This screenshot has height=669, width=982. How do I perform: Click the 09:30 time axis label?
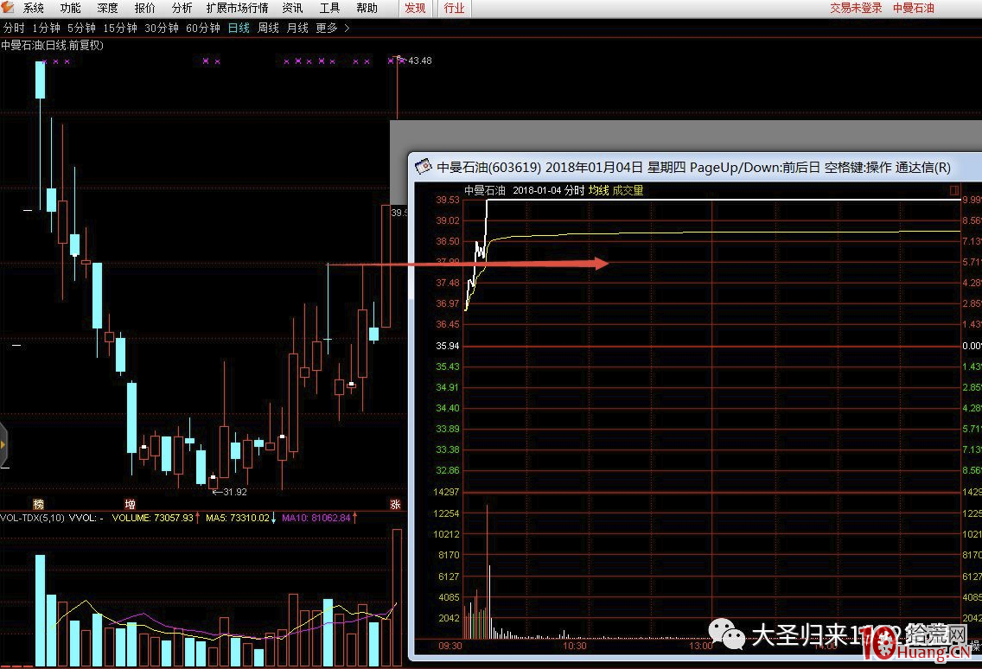coord(450,646)
